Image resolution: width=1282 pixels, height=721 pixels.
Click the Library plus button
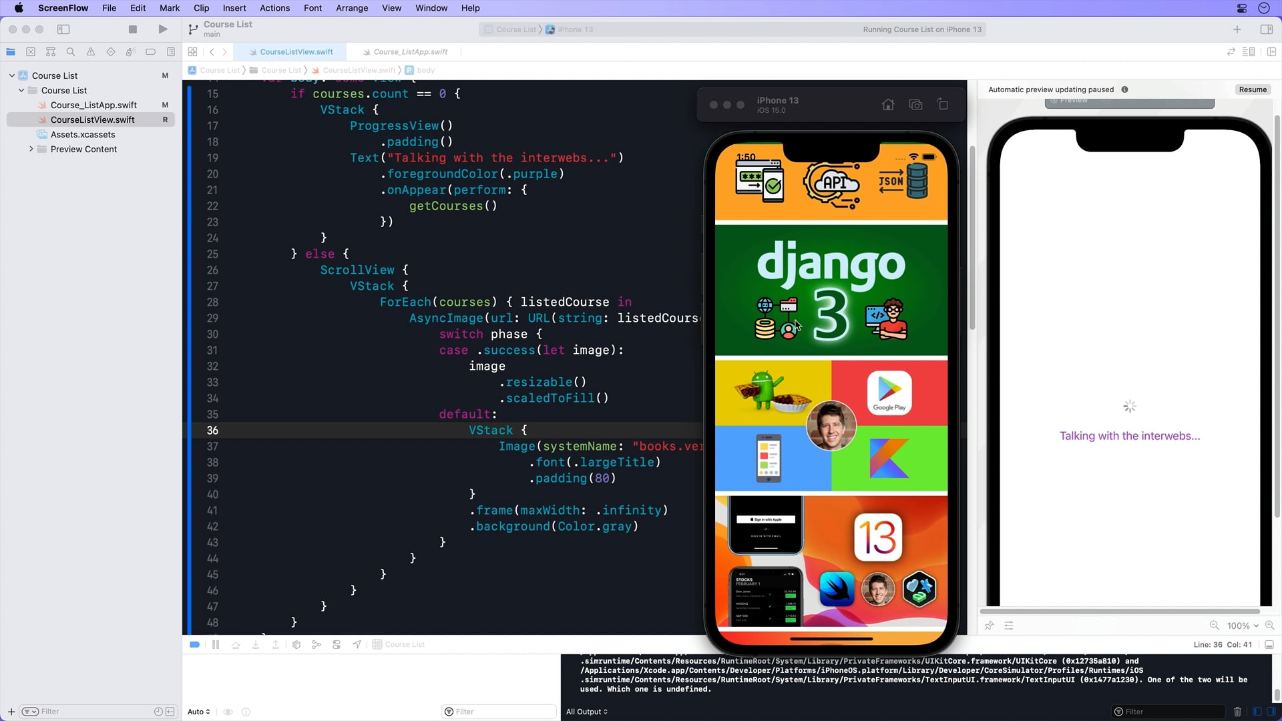[x=1237, y=29]
